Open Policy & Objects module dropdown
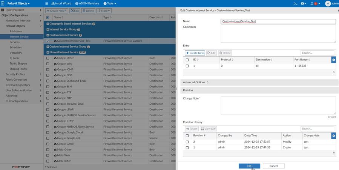339x170 pixels. coord(18,3)
